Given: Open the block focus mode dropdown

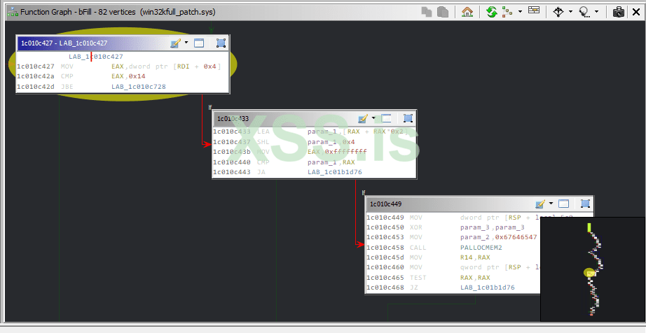Looking at the screenshot, I should coord(596,12).
